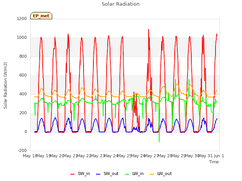Viewport: 242px width, 181px height.
Task: Click the May 30 x-axis tick label
Action: (x=192, y=156)
